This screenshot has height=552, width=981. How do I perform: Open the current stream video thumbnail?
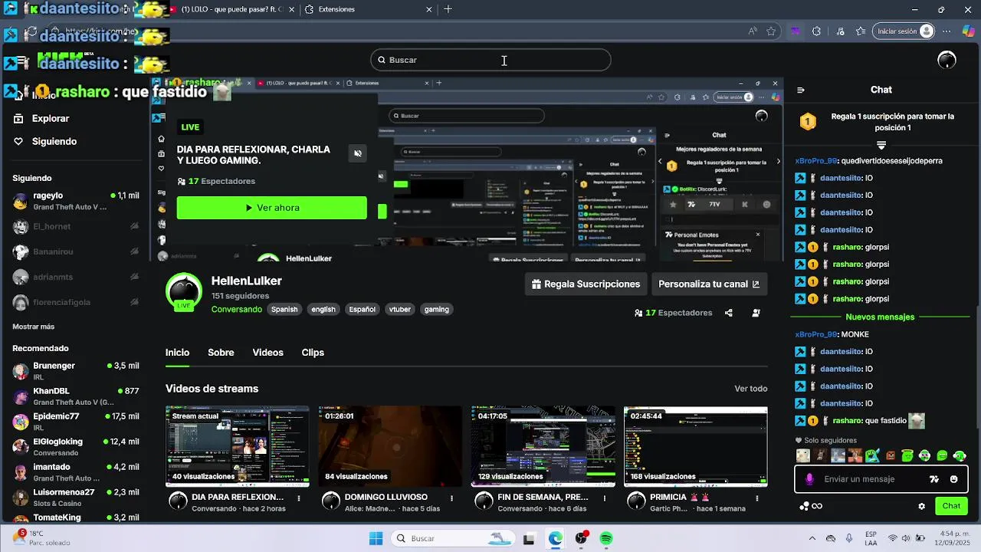(x=238, y=447)
